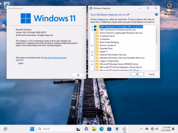Open Microsoft Store from the taskbar
Viewport: 178px width, 133px height.
click(x=109, y=129)
